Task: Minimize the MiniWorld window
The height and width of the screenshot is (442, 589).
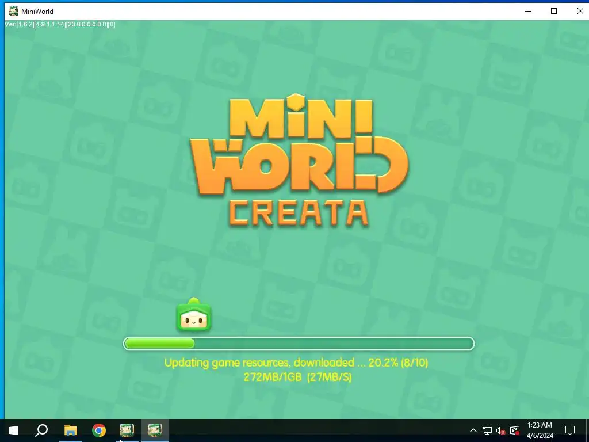Action: 528,11
